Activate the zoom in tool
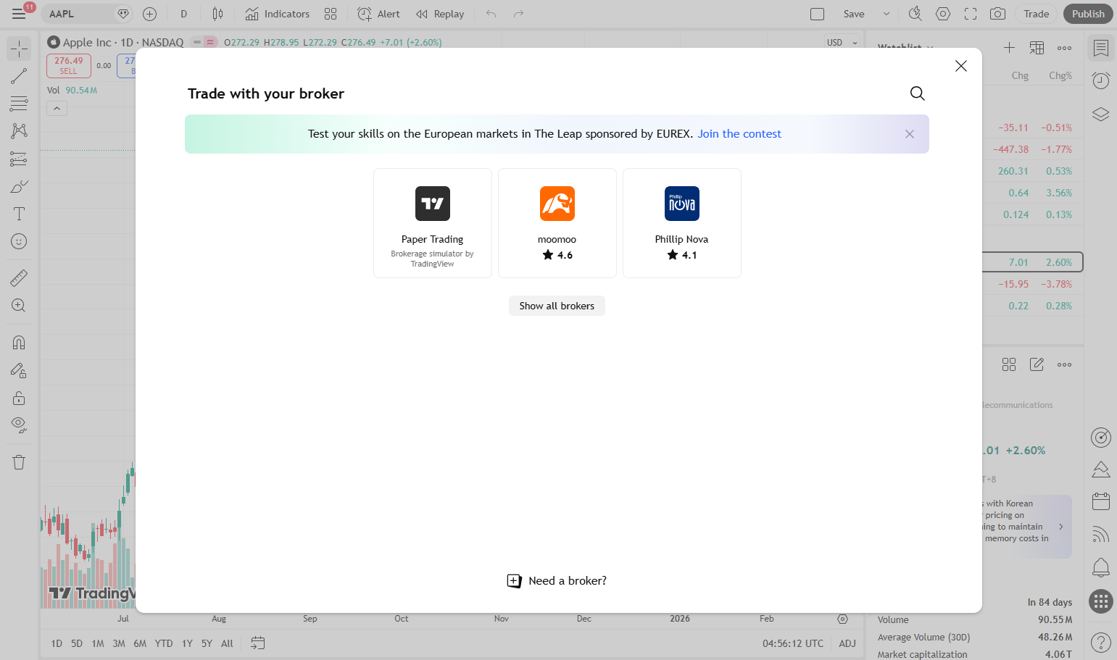This screenshot has height=660, width=1117. tap(19, 305)
